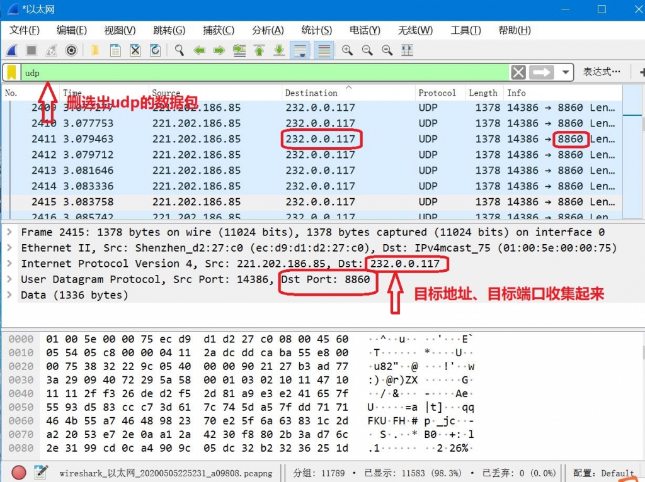Open the 工具(T) menu
Screen dimensions: 645x482
click(x=465, y=30)
